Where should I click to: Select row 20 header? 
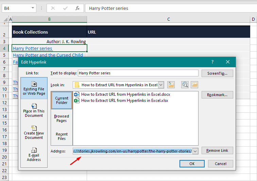tap(5, 157)
